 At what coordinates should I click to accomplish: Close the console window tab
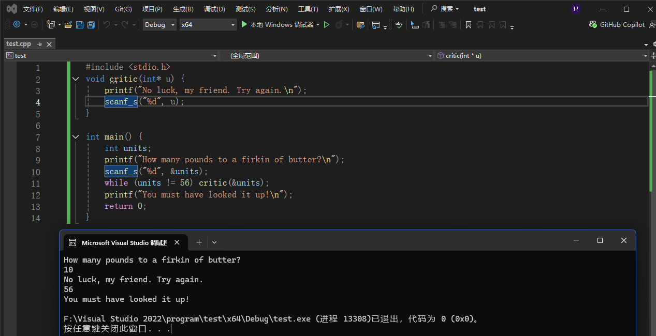click(x=177, y=242)
